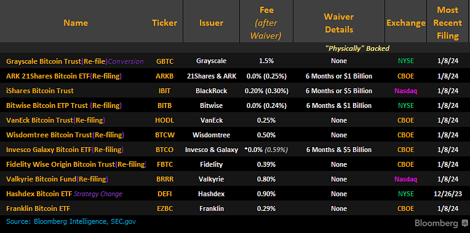Click the 0.29% Franklin fee
470x233 pixels.
pos(266,208)
